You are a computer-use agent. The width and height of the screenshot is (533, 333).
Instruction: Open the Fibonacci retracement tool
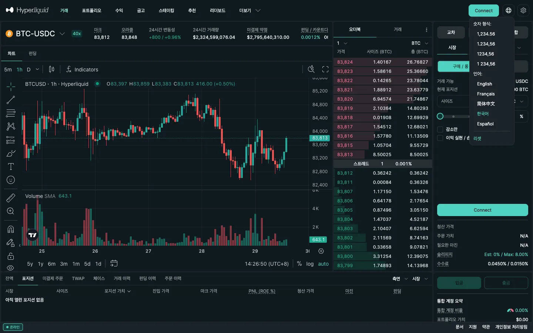11,113
